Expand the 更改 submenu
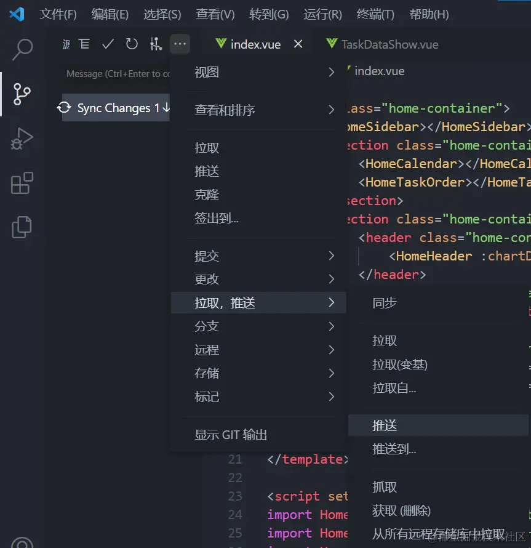Screen dimensions: 531x548 click(258, 280)
